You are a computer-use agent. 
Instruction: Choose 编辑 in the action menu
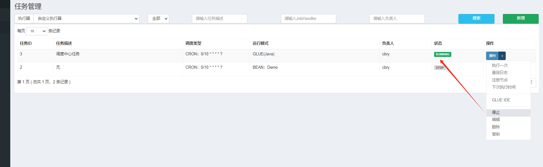click(x=508, y=119)
